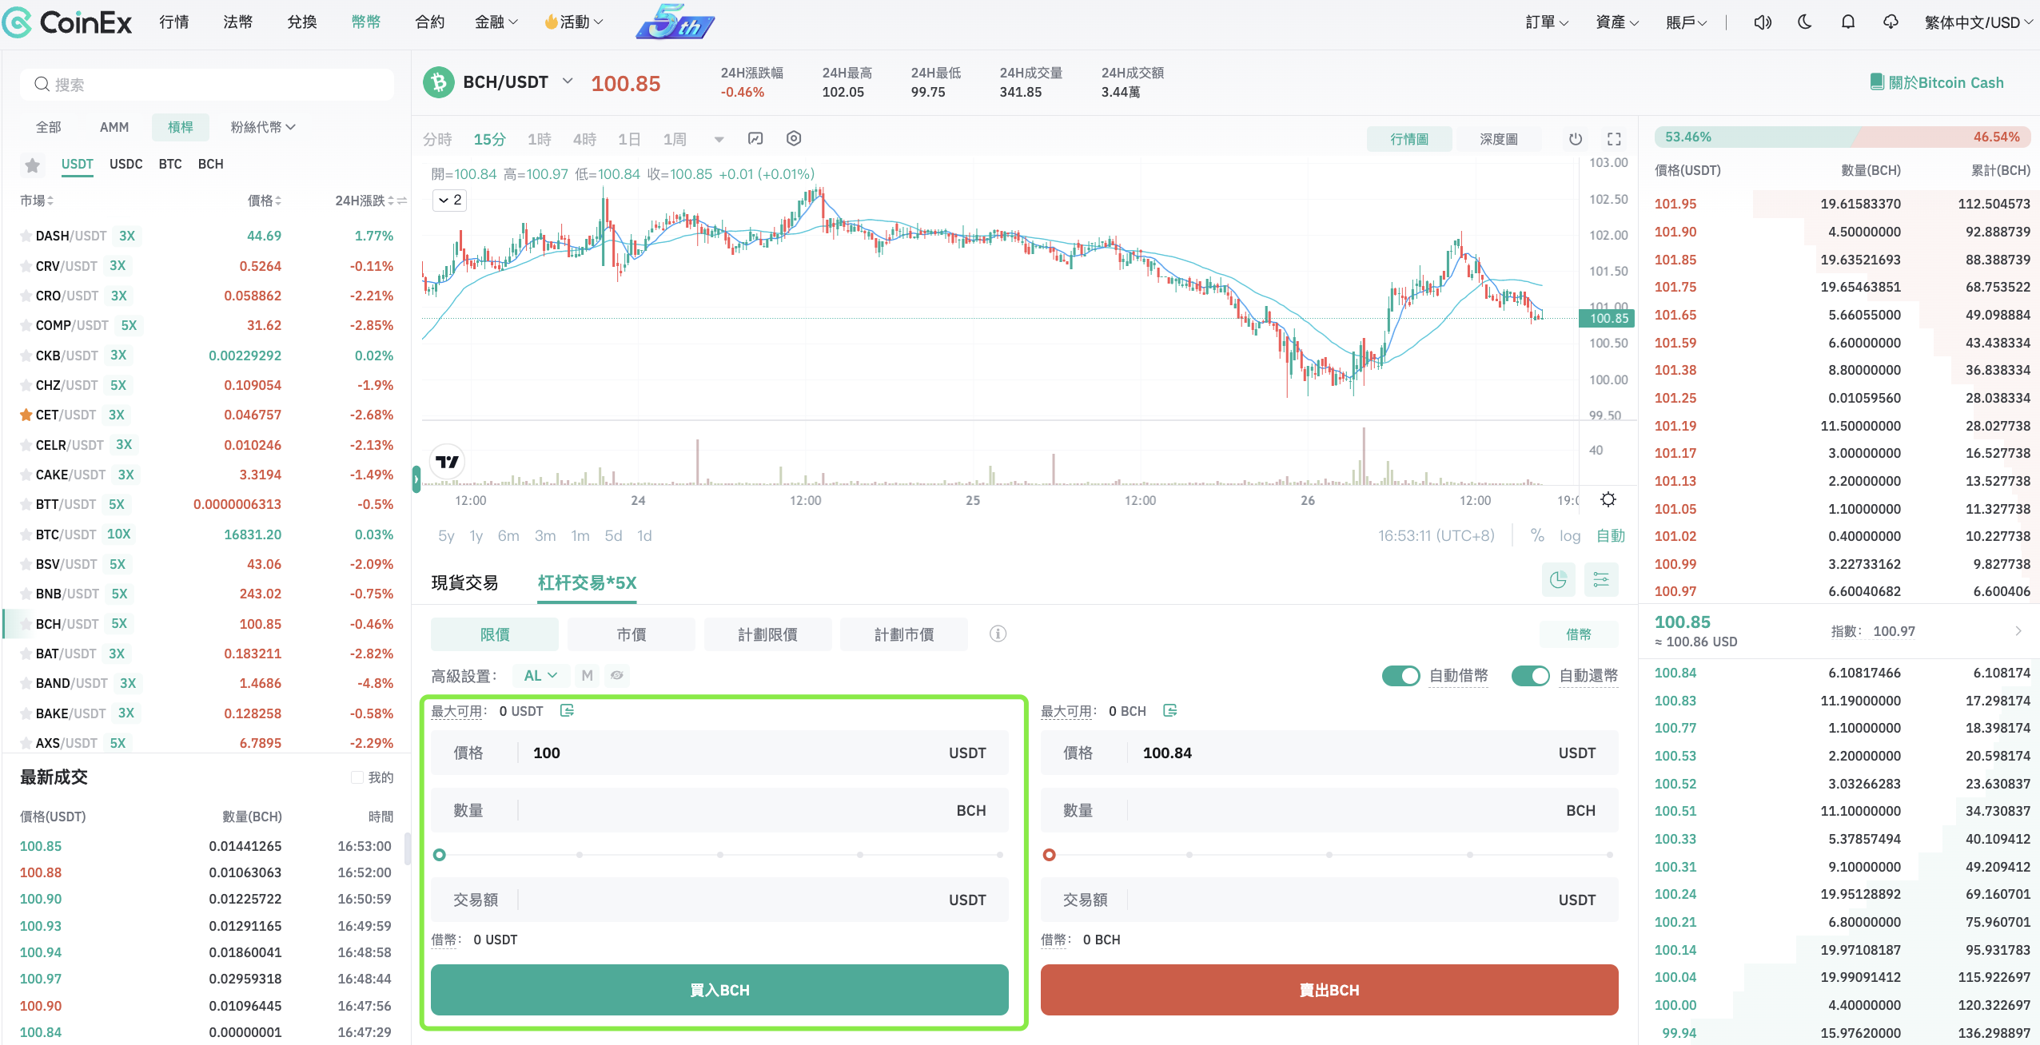Screen dimensions: 2040x1045
Task: Expand more timeframe options arrow
Action: click(x=719, y=139)
